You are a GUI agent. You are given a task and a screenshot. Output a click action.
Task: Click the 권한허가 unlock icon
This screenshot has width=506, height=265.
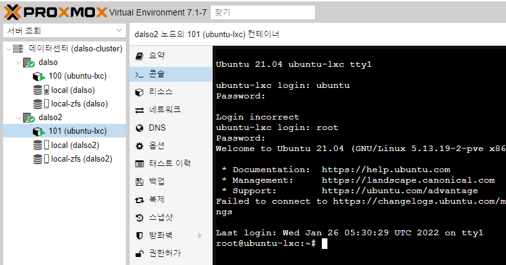140,254
